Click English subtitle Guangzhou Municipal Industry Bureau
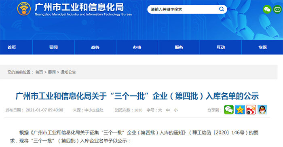The image size is (283, 147). (83, 15)
